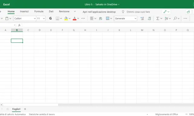Apply yellow fill color bucket
The width and height of the screenshot is (194, 116).
click(x=66, y=18)
